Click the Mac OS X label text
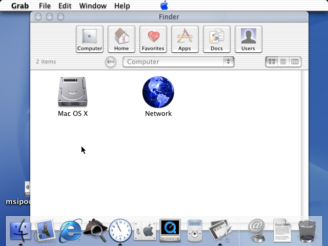 coord(73,114)
